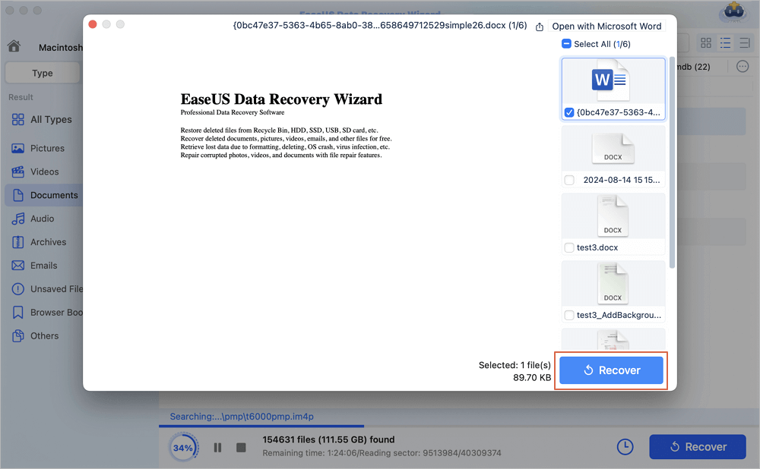This screenshot has height=469, width=760.
Task: Switch to list view in the main window
Action: (726, 43)
